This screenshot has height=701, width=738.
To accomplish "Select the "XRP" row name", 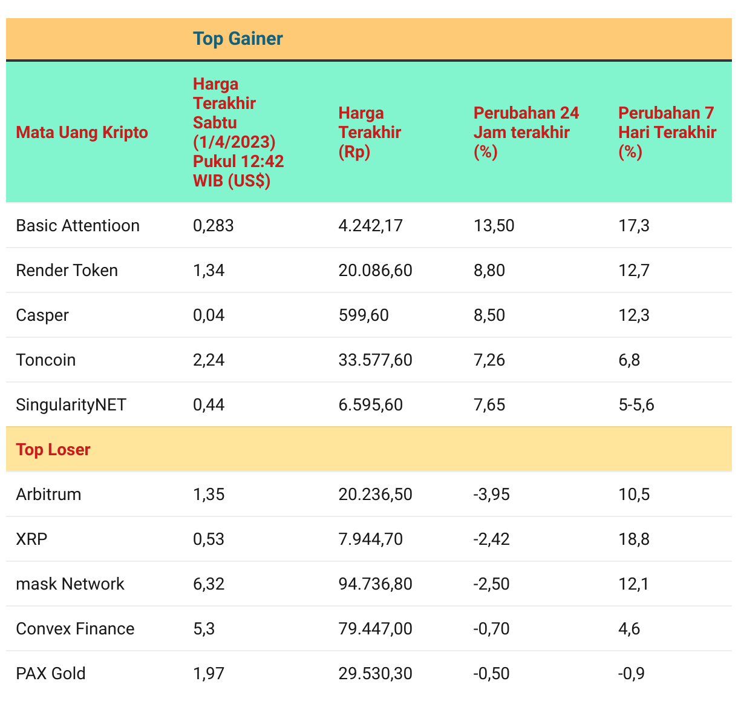I will tap(31, 539).
